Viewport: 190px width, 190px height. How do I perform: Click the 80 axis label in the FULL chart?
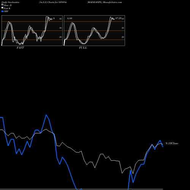point(123,19)
